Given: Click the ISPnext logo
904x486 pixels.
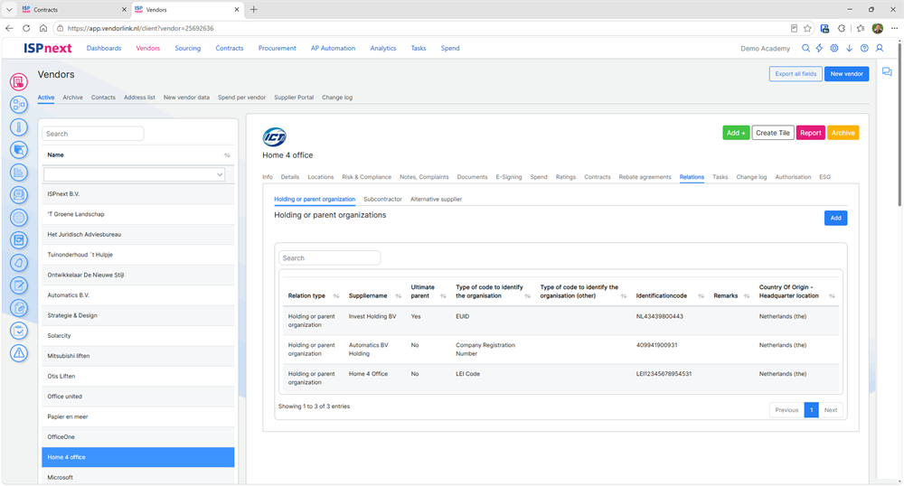Looking at the screenshot, I should click(48, 49).
